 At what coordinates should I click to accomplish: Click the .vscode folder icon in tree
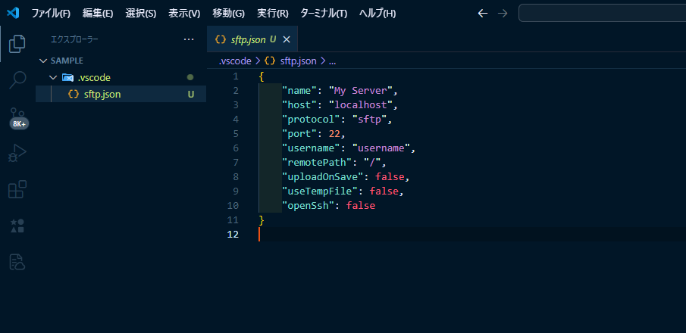pos(67,78)
